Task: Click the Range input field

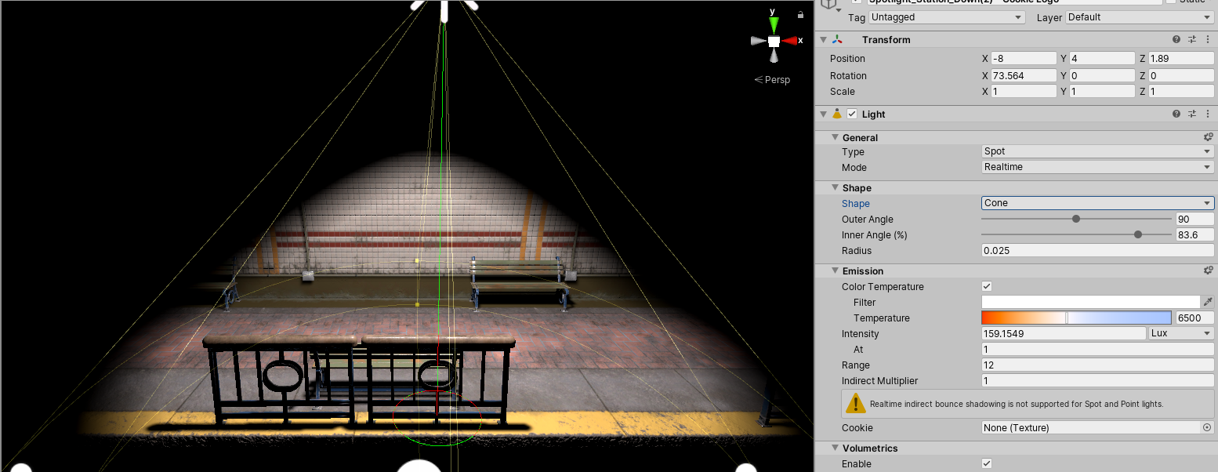Action: click(1097, 365)
